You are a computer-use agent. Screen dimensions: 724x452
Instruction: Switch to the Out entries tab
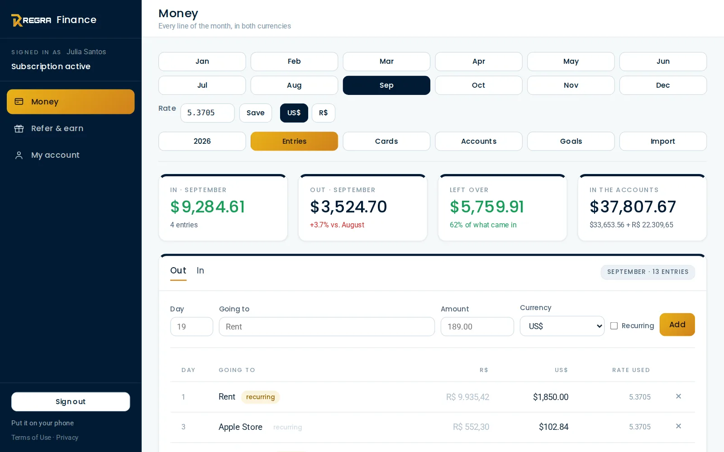[178, 270]
